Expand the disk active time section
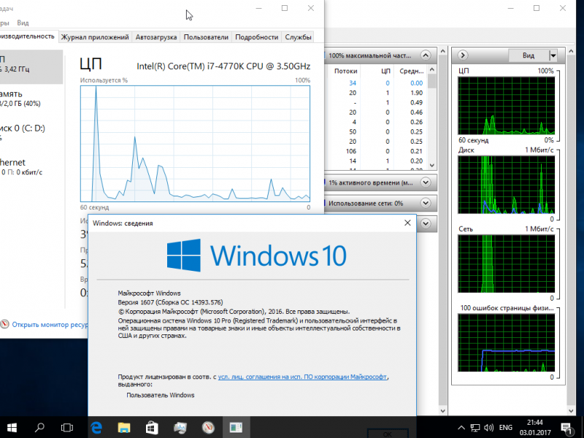The height and width of the screenshot is (438, 584). 426,182
